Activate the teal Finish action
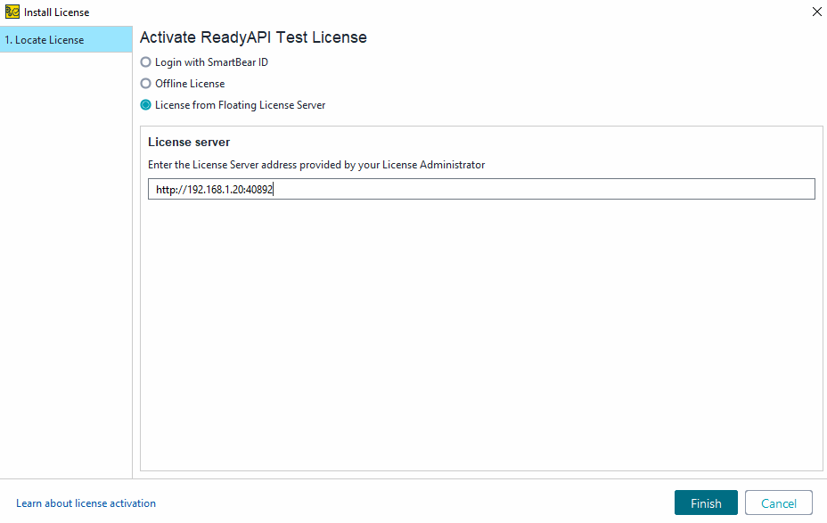This screenshot has width=827, height=523. [x=706, y=502]
